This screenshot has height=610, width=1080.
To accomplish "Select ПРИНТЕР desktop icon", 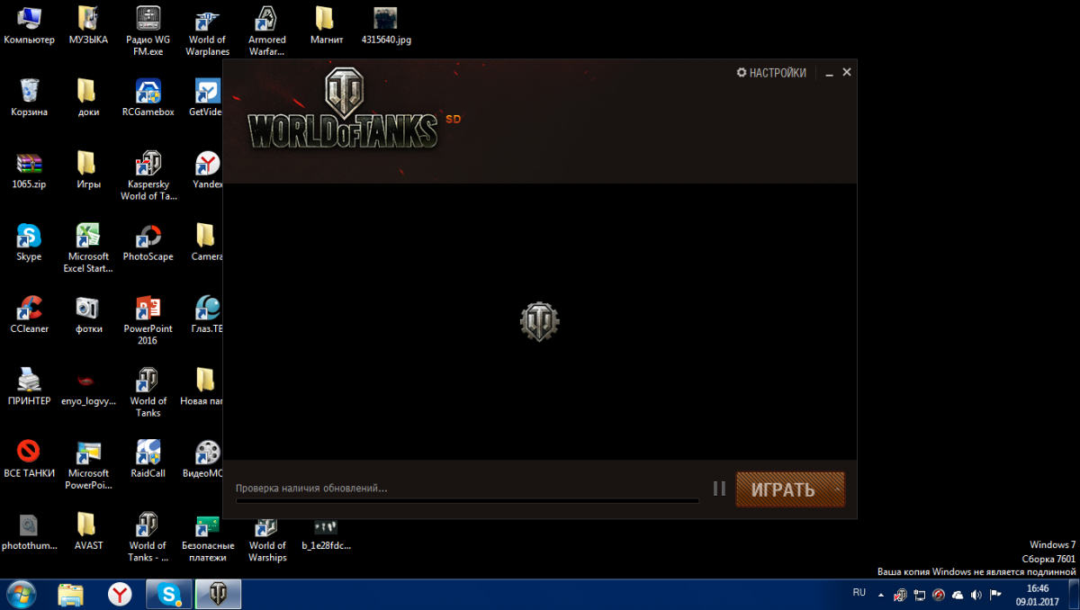I will point(29,387).
